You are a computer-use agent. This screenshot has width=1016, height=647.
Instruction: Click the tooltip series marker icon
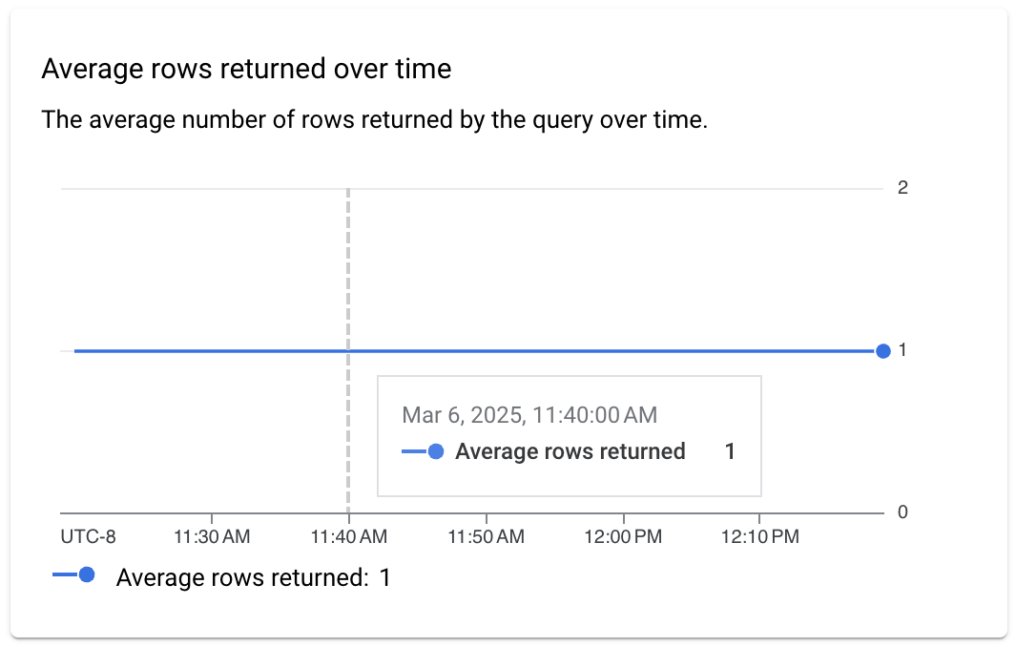click(424, 451)
